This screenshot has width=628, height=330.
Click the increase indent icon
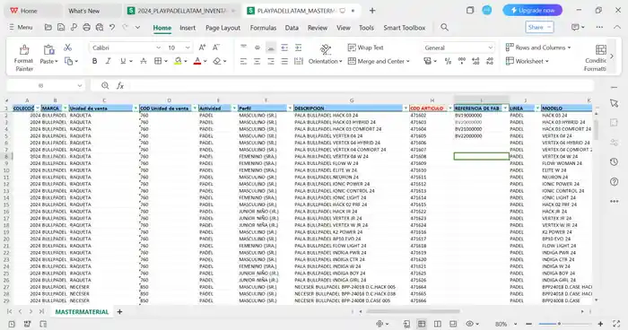(299, 48)
